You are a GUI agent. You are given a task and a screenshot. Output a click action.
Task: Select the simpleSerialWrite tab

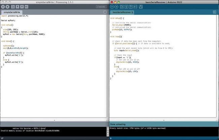(12, 12)
